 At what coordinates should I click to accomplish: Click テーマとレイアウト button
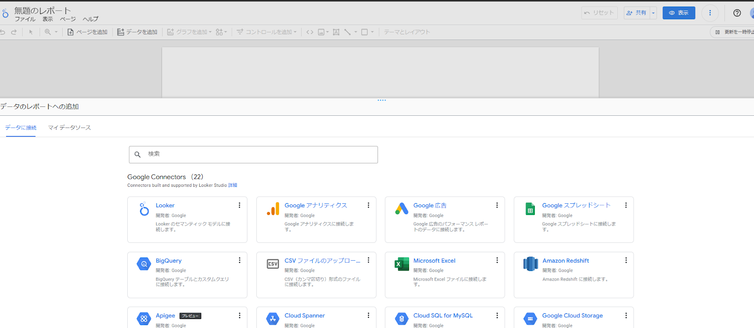pyautogui.click(x=407, y=32)
